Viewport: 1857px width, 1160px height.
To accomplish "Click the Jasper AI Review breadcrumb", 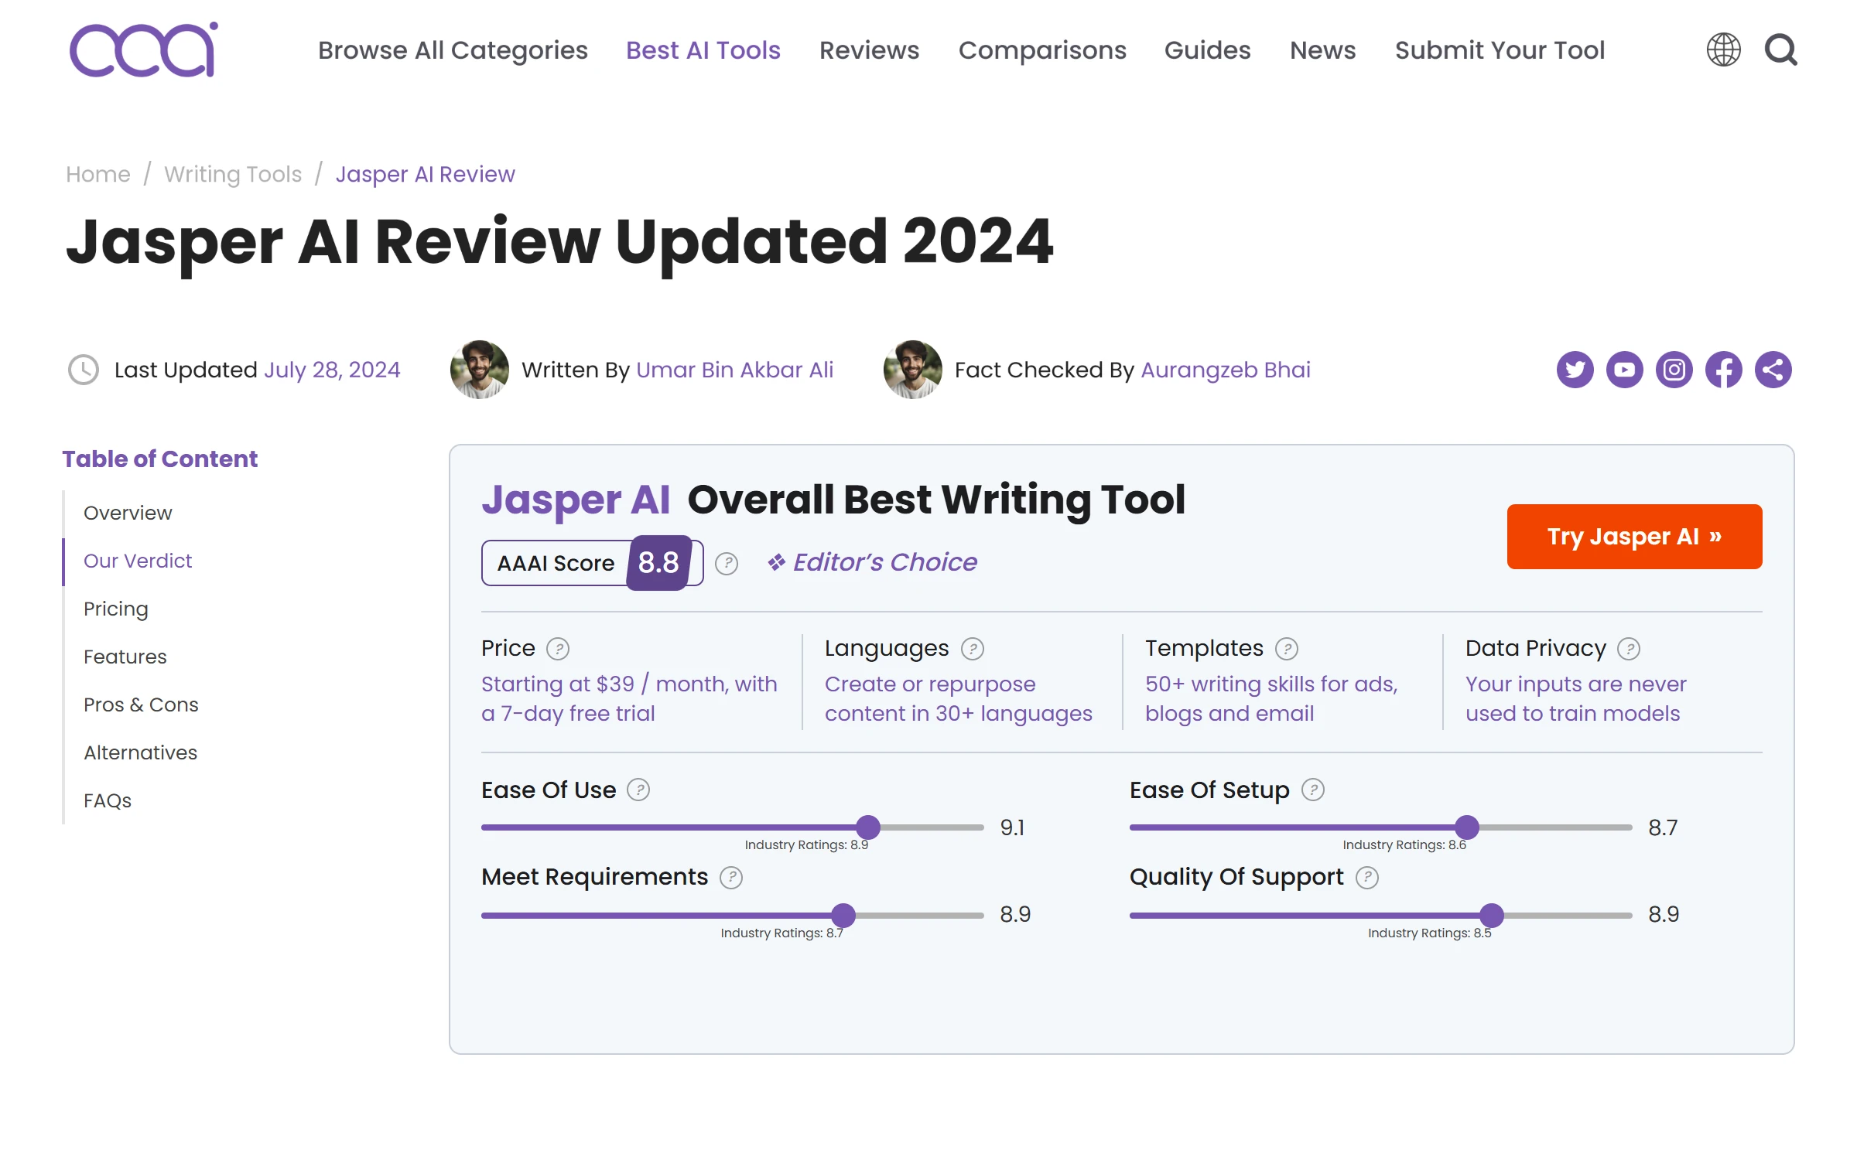I will [x=425, y=174].
